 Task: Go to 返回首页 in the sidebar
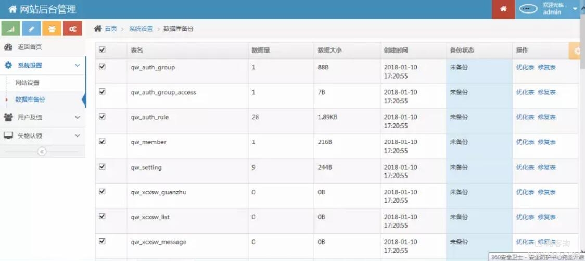click(30, 47)
